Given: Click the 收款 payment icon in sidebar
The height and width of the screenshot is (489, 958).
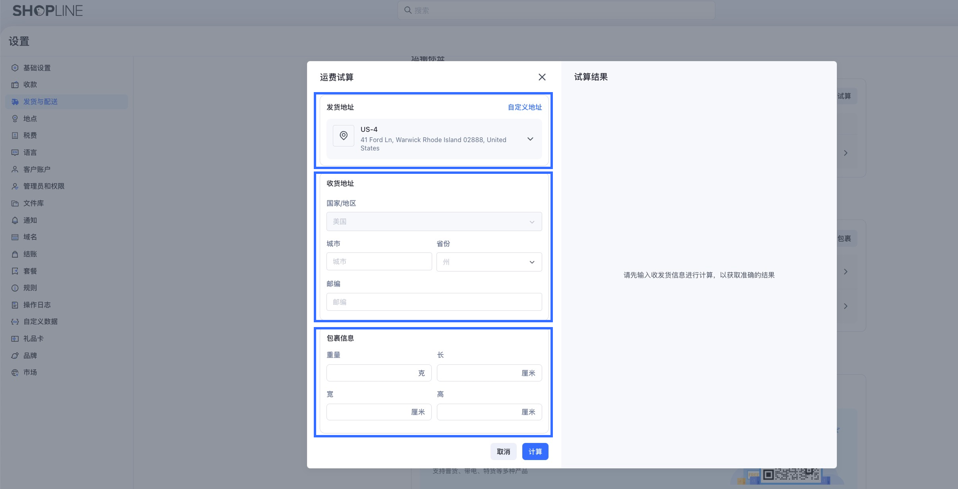Looking at the screenshot, I should tap(15, 85).
